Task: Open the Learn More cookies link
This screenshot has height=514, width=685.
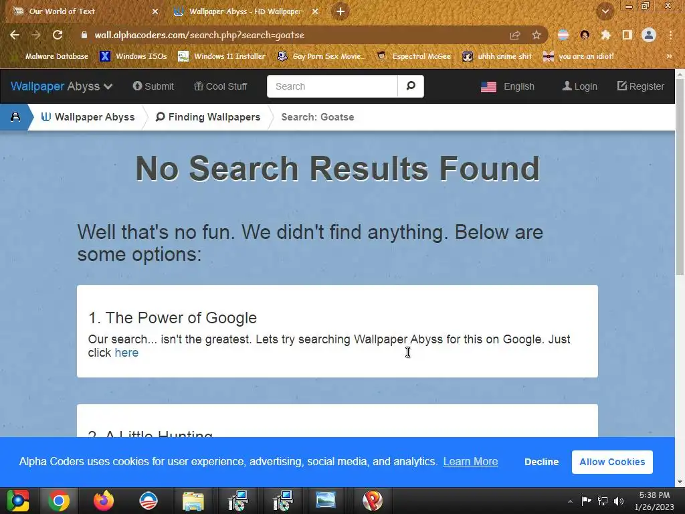Action: 470,462
